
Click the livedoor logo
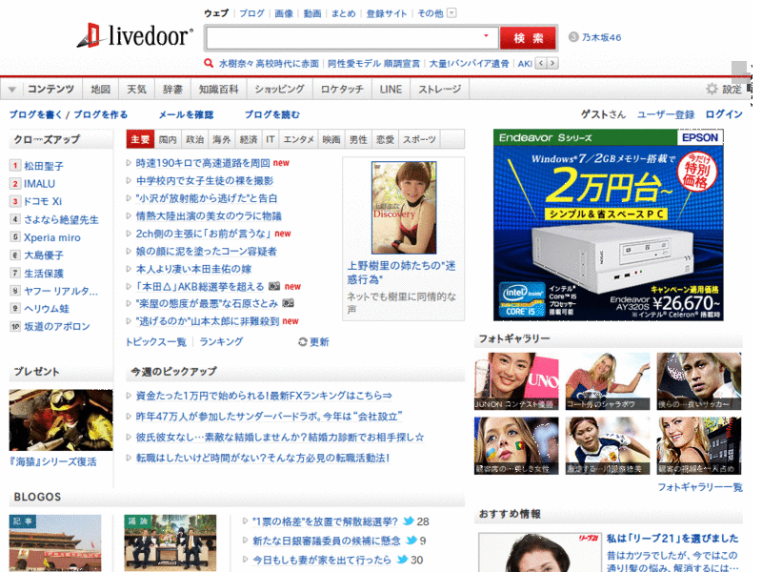click(134, 35)
